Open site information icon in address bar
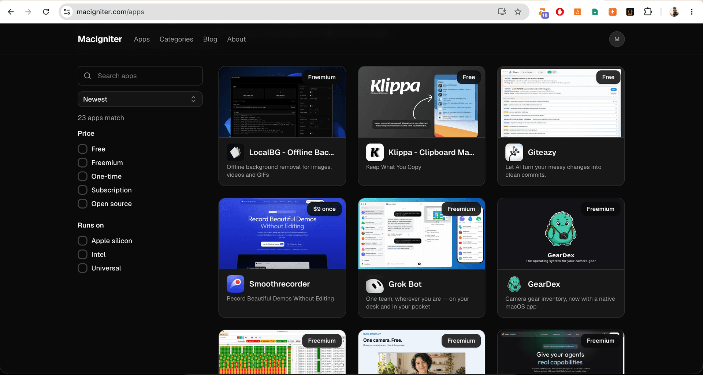The image size is (703, 375). (67, 12)
